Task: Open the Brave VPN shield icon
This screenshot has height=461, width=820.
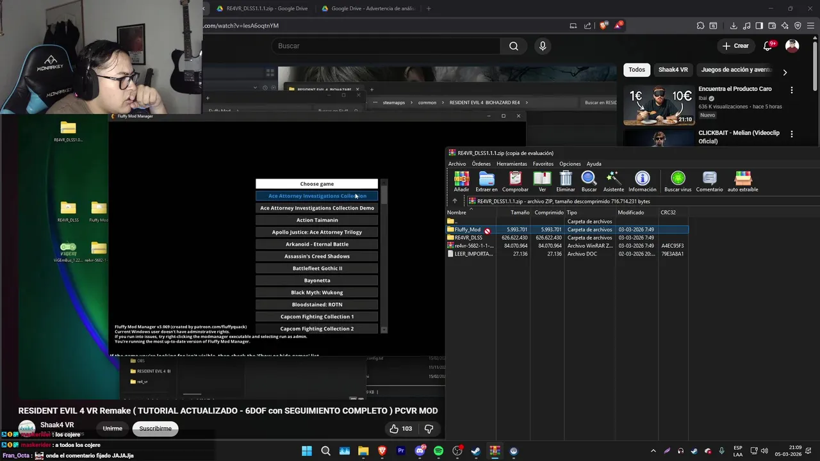Action: click(x=798, y=26)
